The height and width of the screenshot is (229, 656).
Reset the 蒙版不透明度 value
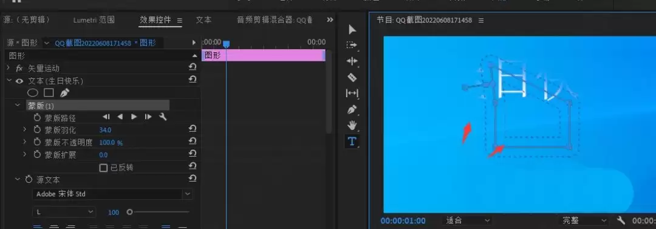tap(193, 141)
